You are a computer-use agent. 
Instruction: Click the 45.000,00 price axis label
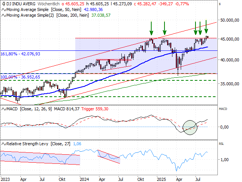(x=230, y=39)
